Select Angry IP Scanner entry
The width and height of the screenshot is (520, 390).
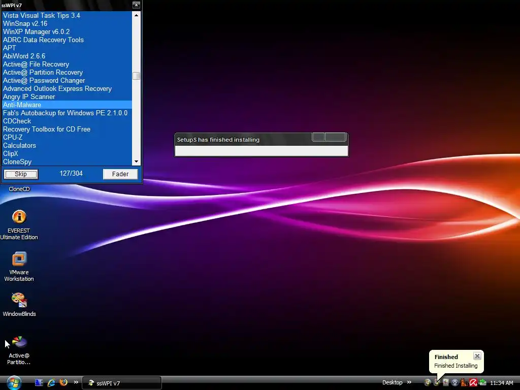click(x=67, y=96)
